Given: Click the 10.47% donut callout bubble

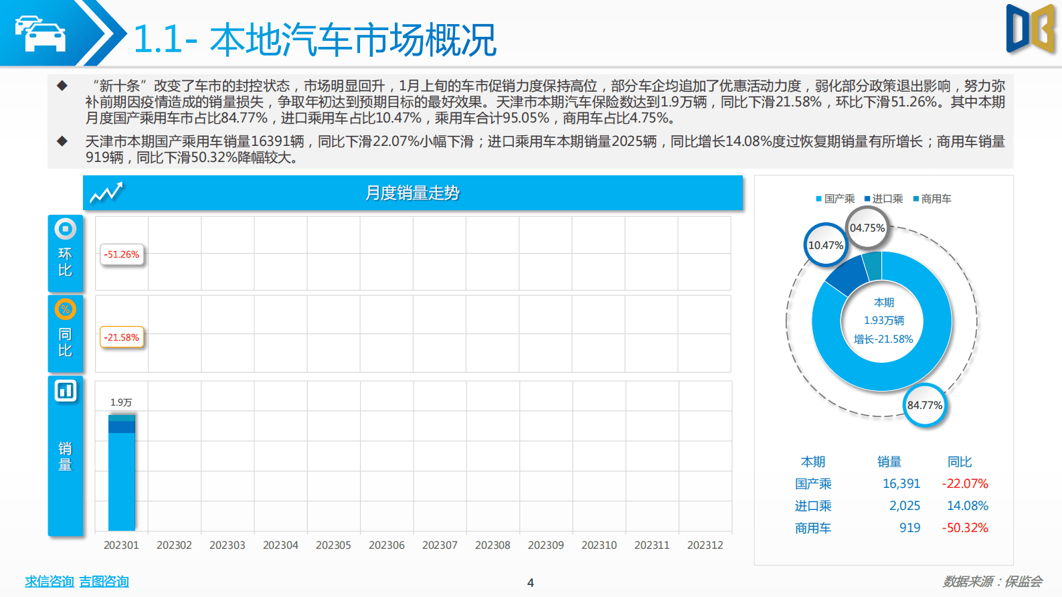Looking at the screenshot, I should pyautogui.click(x=826, y=245).
